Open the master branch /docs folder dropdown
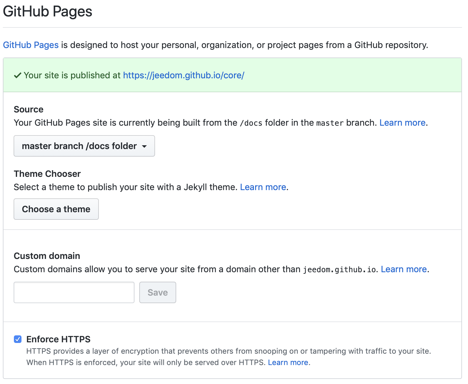 [x=84, y=146]
